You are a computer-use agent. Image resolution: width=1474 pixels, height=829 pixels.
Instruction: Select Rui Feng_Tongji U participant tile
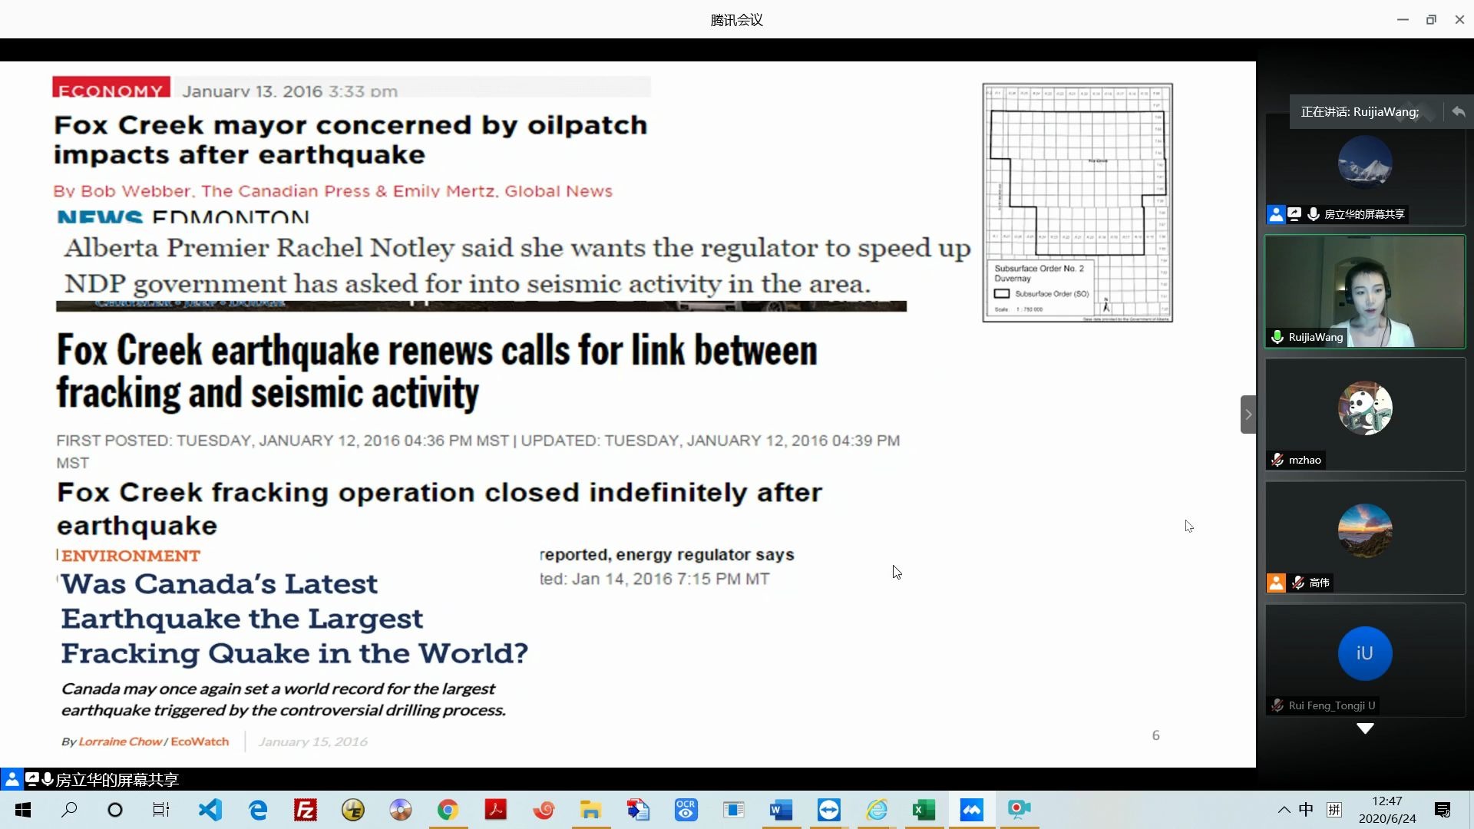(1365, 660)
